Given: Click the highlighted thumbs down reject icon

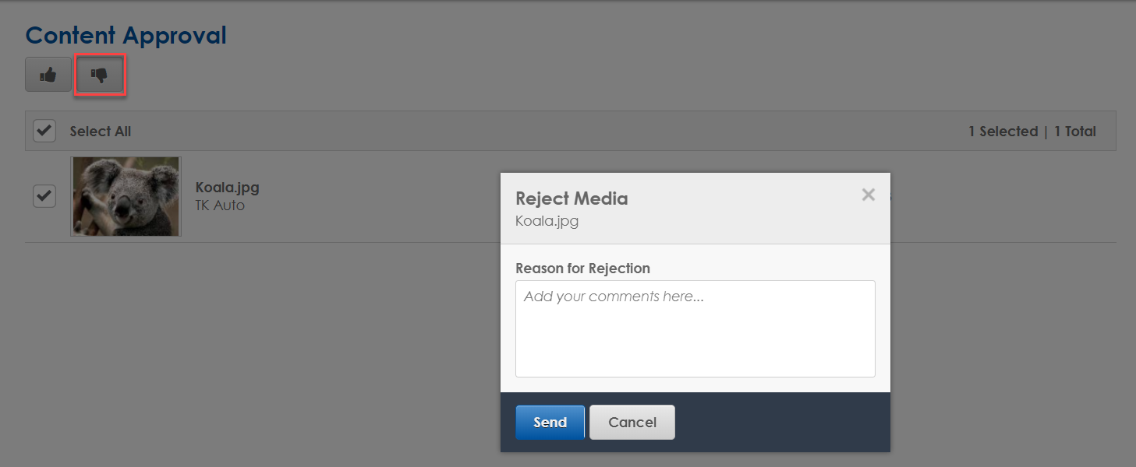Looking at the screenshot, I should [100, 74].
